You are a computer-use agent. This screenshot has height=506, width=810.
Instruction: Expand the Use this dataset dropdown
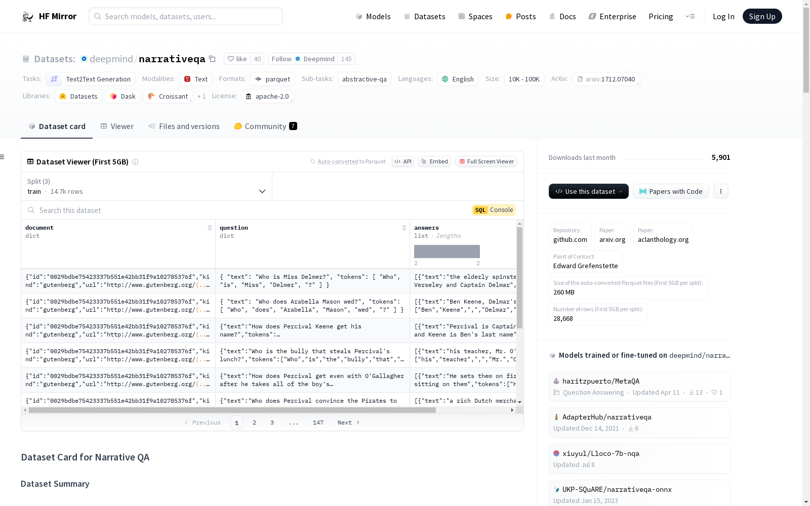(589, 191)
